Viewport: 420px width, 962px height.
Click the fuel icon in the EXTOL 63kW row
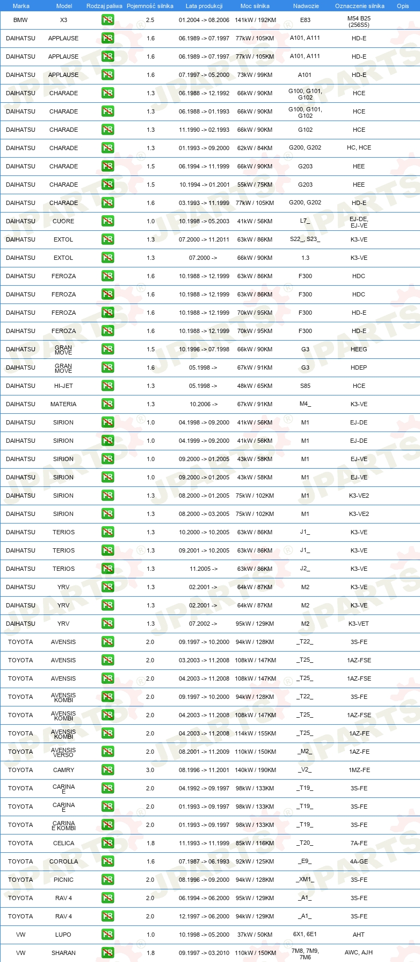(107, 239)
